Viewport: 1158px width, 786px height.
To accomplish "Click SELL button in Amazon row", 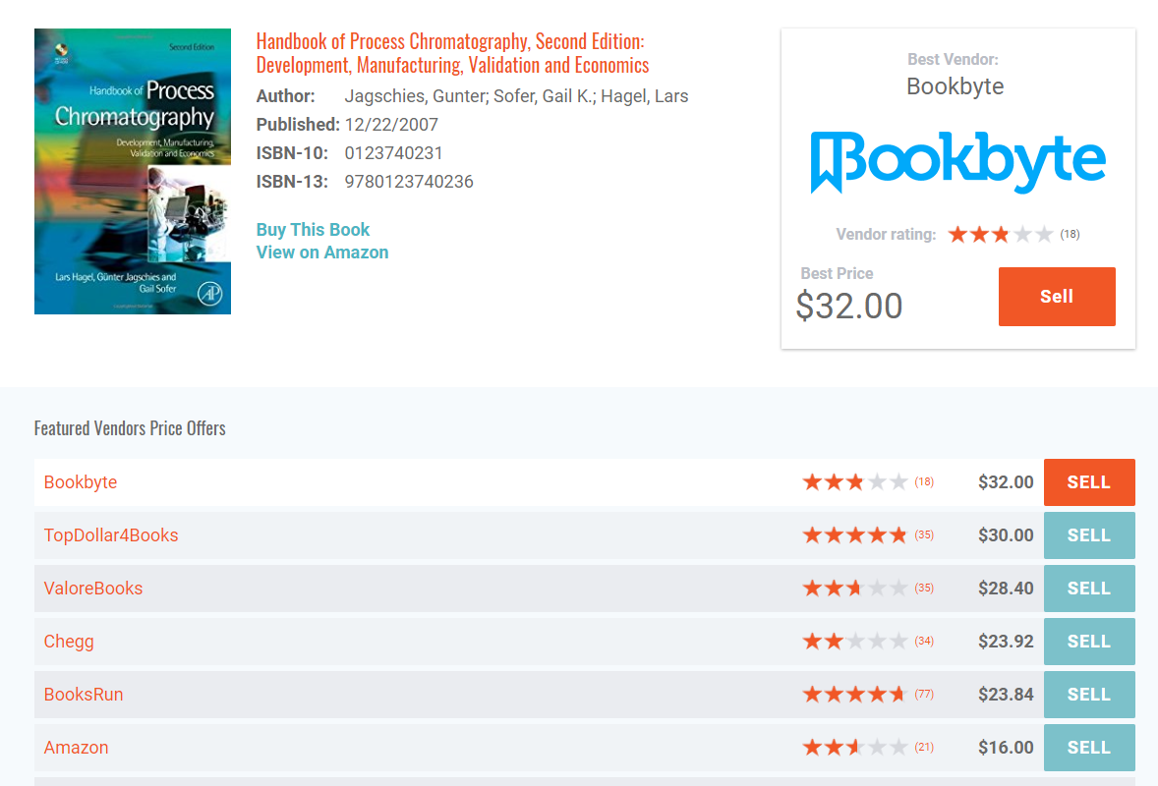I will 1089,748.
